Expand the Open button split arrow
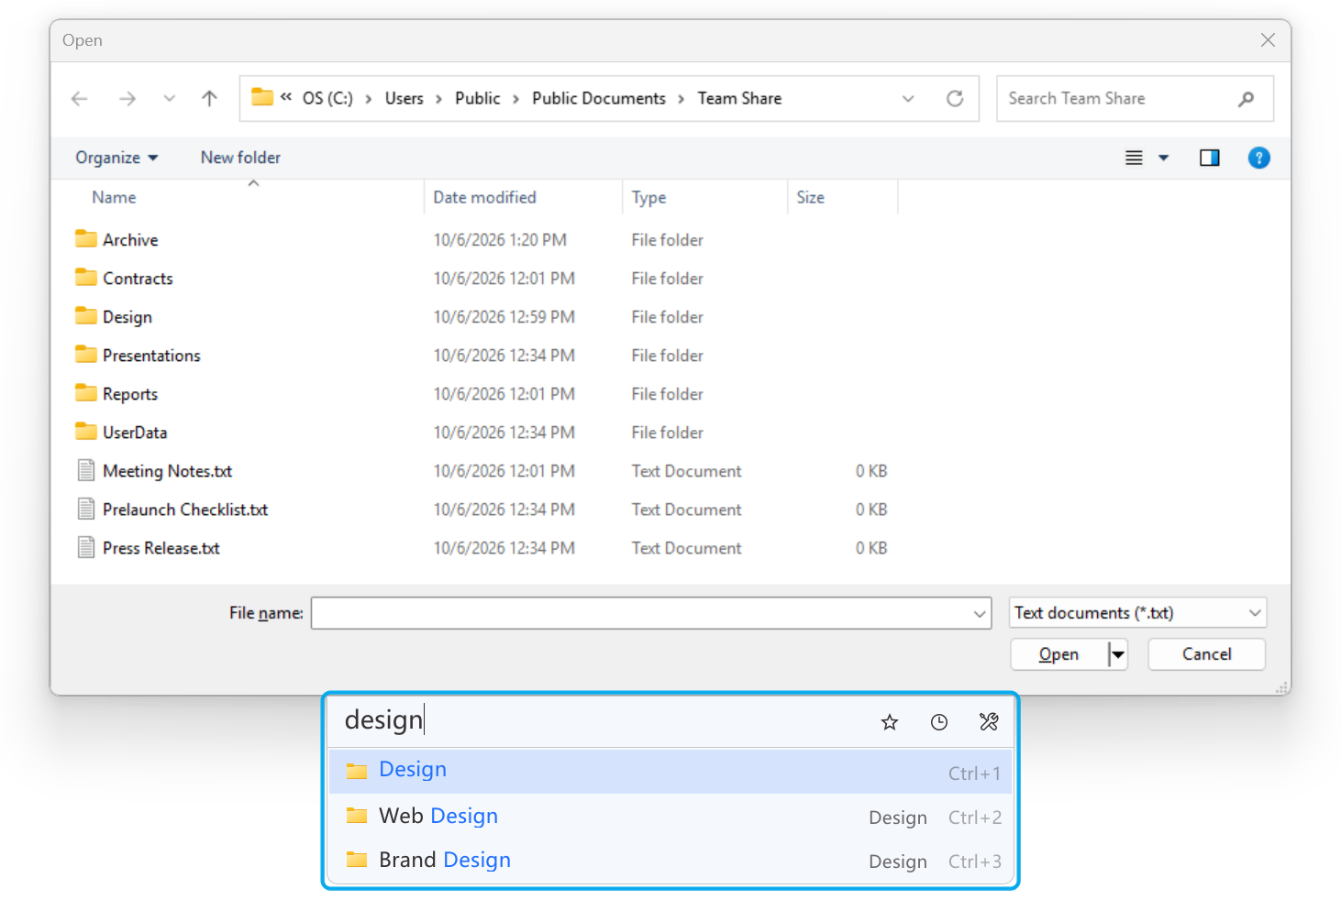This screenshot has width=1341, height=900. click(1118, 654)
